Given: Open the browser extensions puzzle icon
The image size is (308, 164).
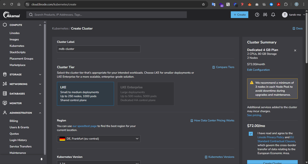Looking at the screenshot, I should click(x=286, y=4).
